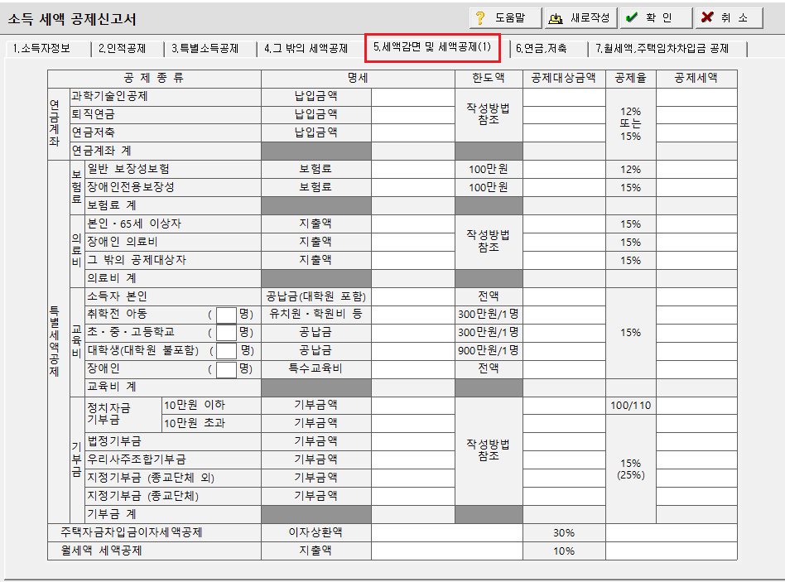This screenshot has height=582, width=785.
Task: Click the 30% rate for 주택자금차입금이자세액공제
Action: click(564, 533)
